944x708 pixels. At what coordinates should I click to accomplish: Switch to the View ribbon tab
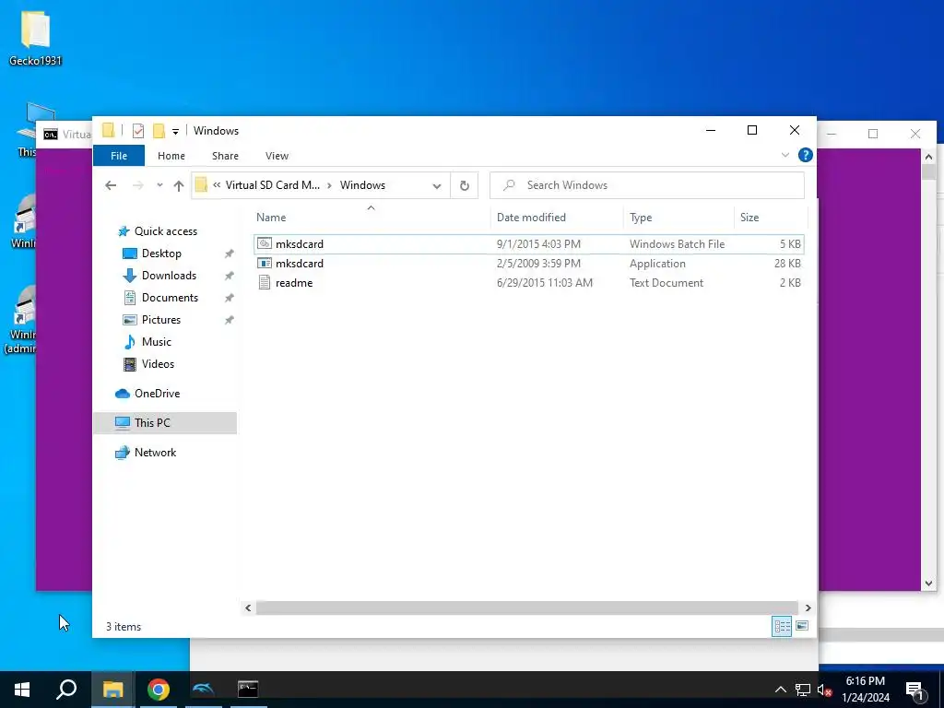tap(277, 155)
